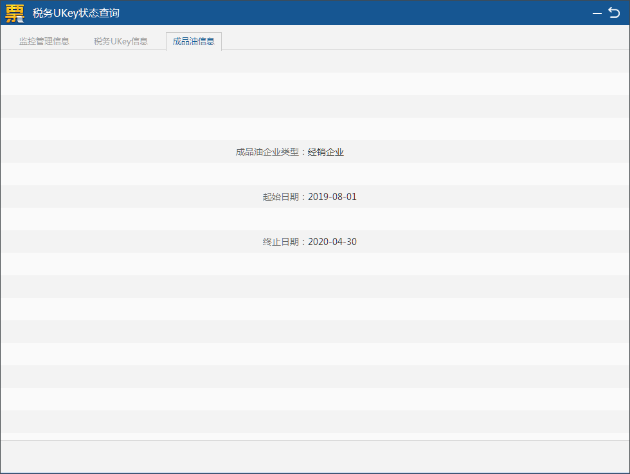Minimize the 税务UKey状态查询 window
Screen dimensions: 630x474
point(597,14)
